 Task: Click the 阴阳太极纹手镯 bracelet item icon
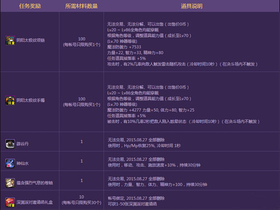click(x=10, y=101)
